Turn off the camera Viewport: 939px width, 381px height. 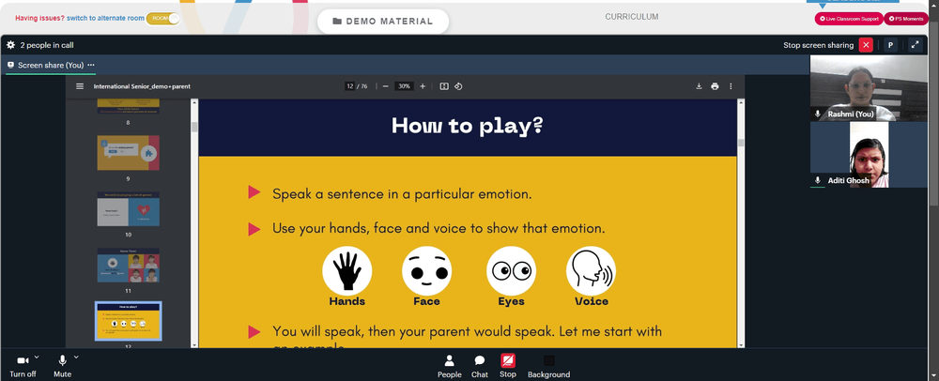click(x=23, y=365)
